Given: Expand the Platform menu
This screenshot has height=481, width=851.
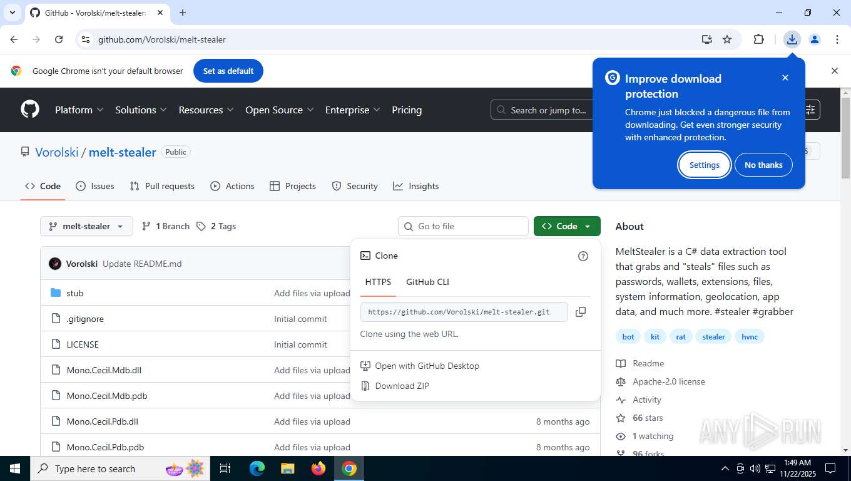Looking at the screenshot, I should pos(79,110).
